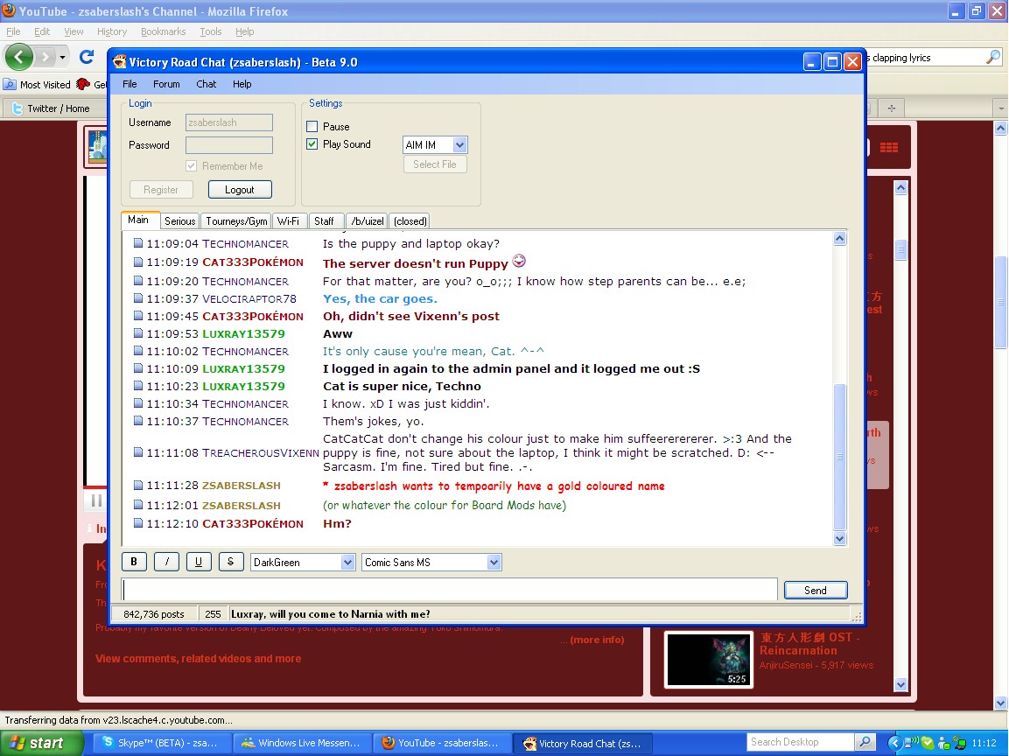Toggle italic text formatting button
Viewport: 1009px width, 756px height.
coord(166,562)
